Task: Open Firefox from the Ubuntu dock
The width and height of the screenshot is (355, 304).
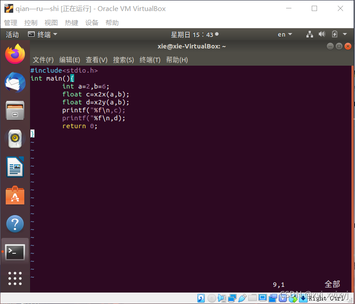Action: click(x=15, y=54)
